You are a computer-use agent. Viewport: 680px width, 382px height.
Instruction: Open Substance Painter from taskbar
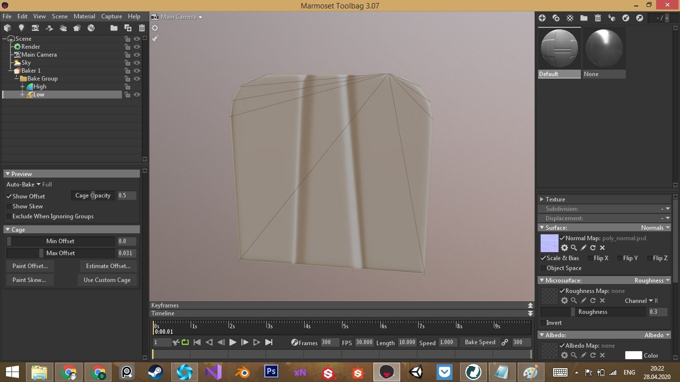coord(329,372)
